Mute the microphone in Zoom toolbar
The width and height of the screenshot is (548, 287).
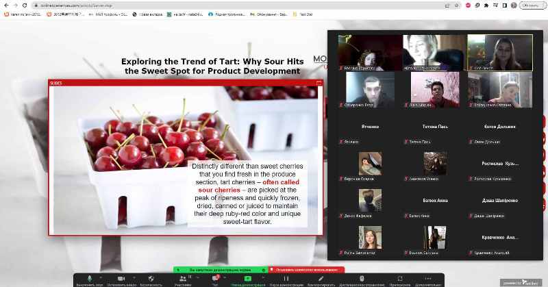click(90, 280)
